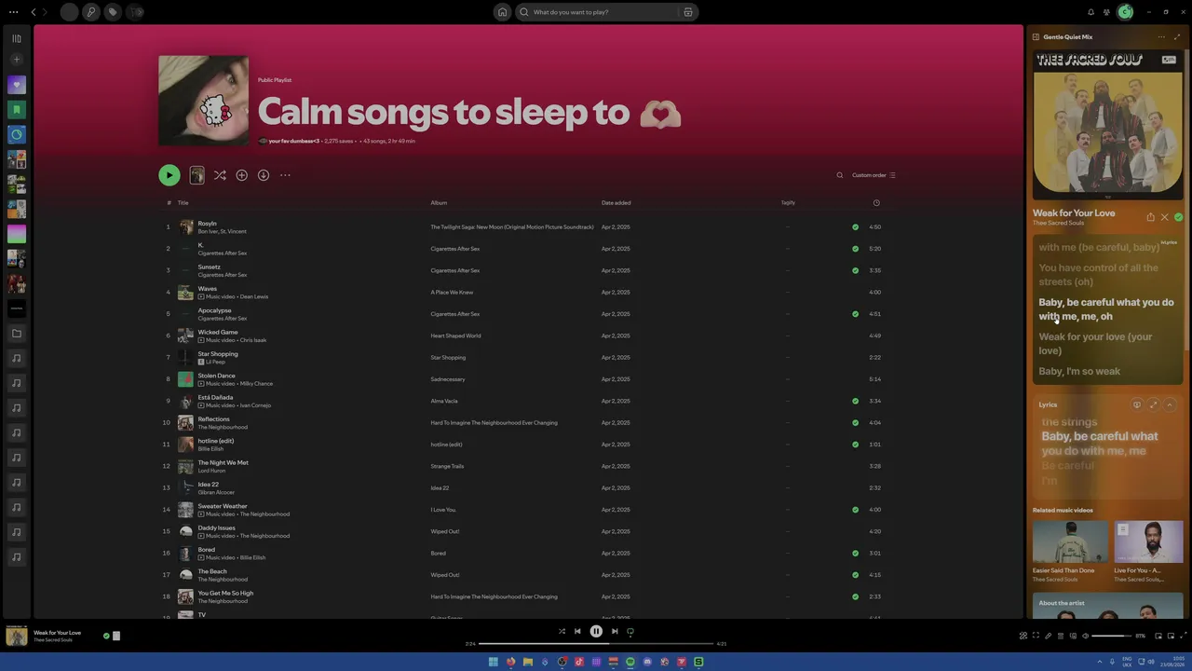Toggle shuffle for this playlist in its header
Image resolution: width=1192 pixels, height=671 pixels.
[220, 175]
